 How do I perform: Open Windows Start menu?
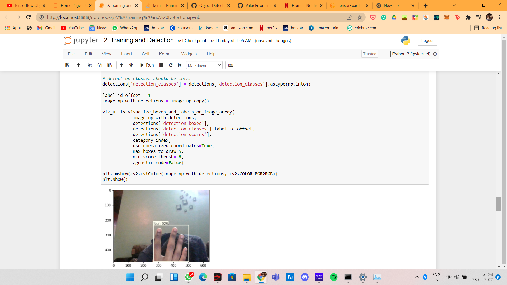click(130, 277)
